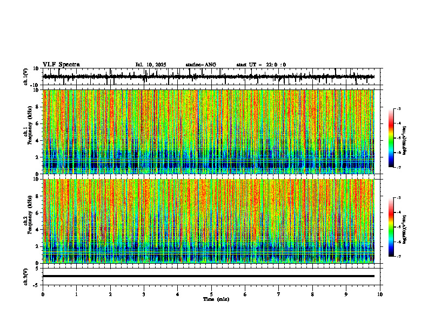Click the 7 tick on the time axis

[279, 294]
